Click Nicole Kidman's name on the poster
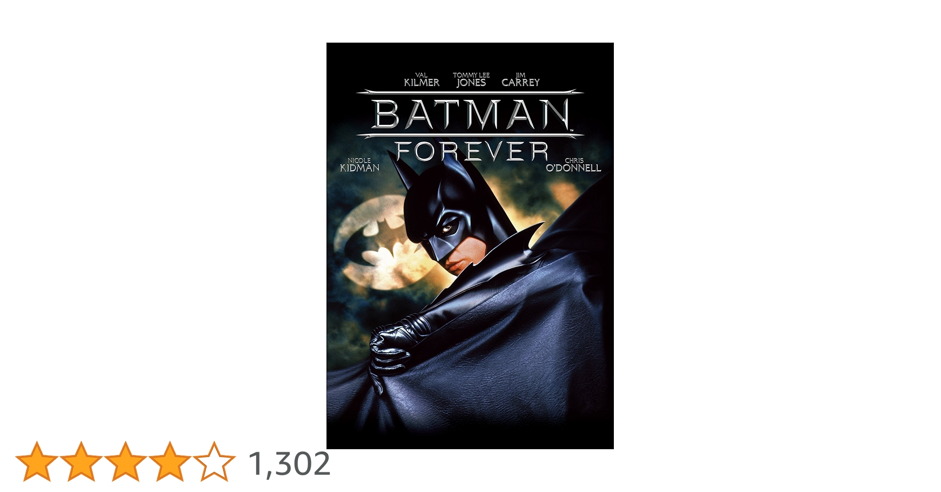This screenshot has width=941, height=492. pos(360,165)
